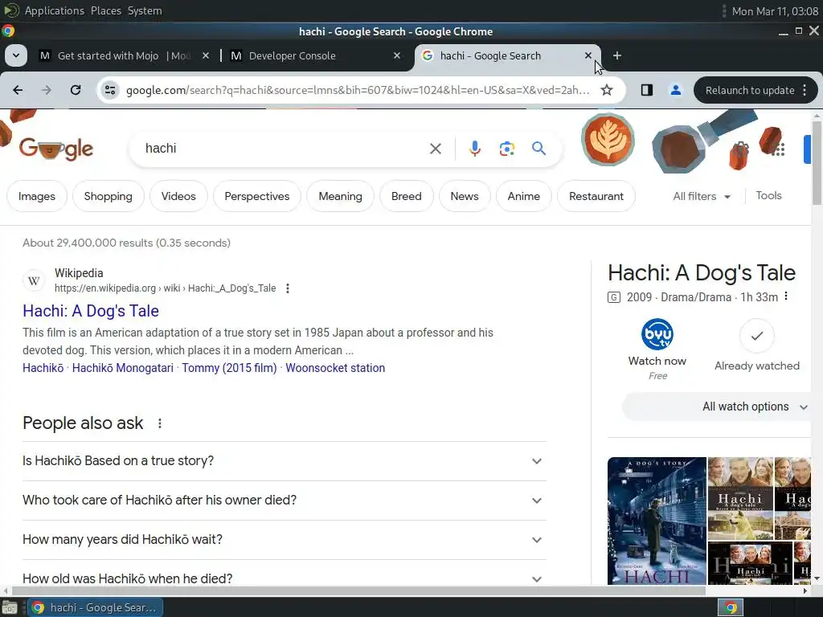Bookmark this page with the star icon
Viewport: 823px width, 617px height.
(607, 90)
